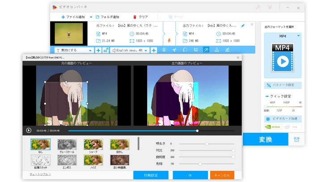
Task: Confirm effects with the Ok button
Action: click(x=190, y=175)
